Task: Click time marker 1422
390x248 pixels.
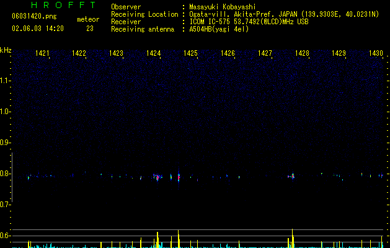Action: [x=79, y=53]
